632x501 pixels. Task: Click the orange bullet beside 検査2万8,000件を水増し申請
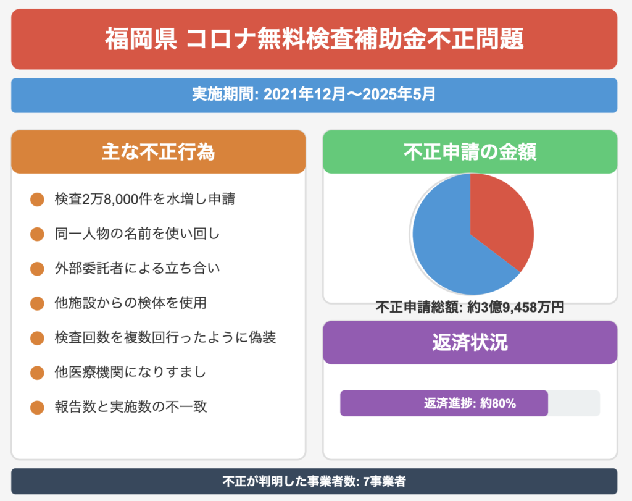point(37,200)
